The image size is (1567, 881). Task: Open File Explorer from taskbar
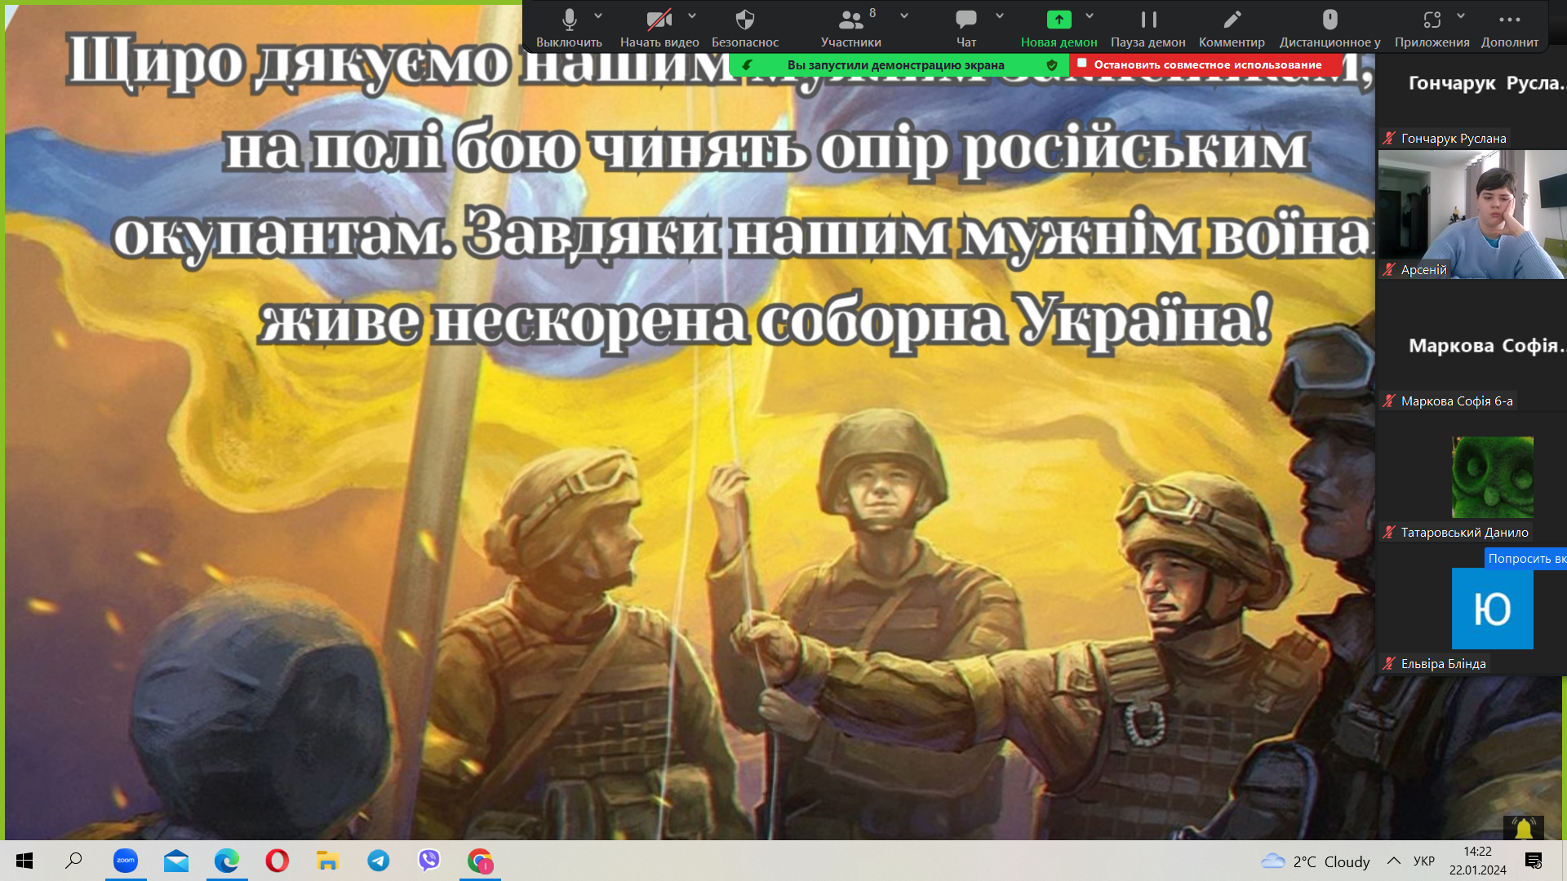(327, 861)
